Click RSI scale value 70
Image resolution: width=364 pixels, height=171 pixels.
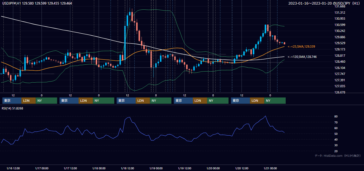coord(336,122)
